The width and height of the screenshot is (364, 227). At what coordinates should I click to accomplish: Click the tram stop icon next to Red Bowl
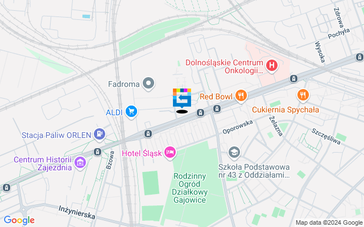click(x=217, y=108)
